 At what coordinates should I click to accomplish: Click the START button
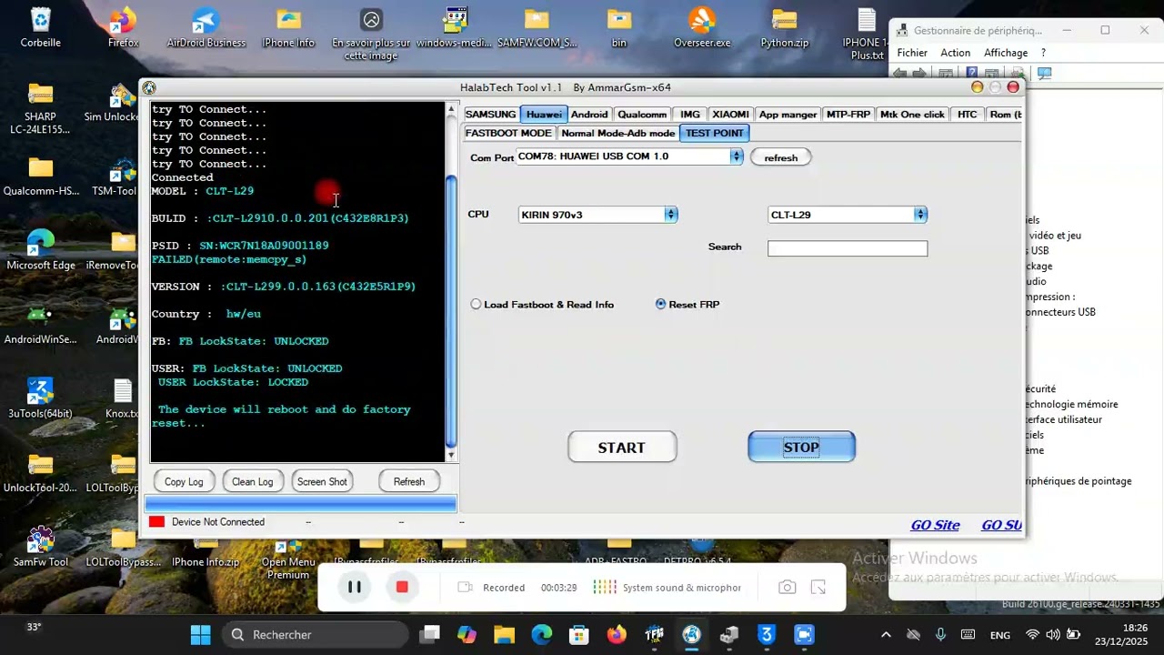tap(622, 447)
